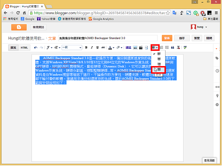
Task: Open the alignment dropdown button
Action: coord(155,48)
